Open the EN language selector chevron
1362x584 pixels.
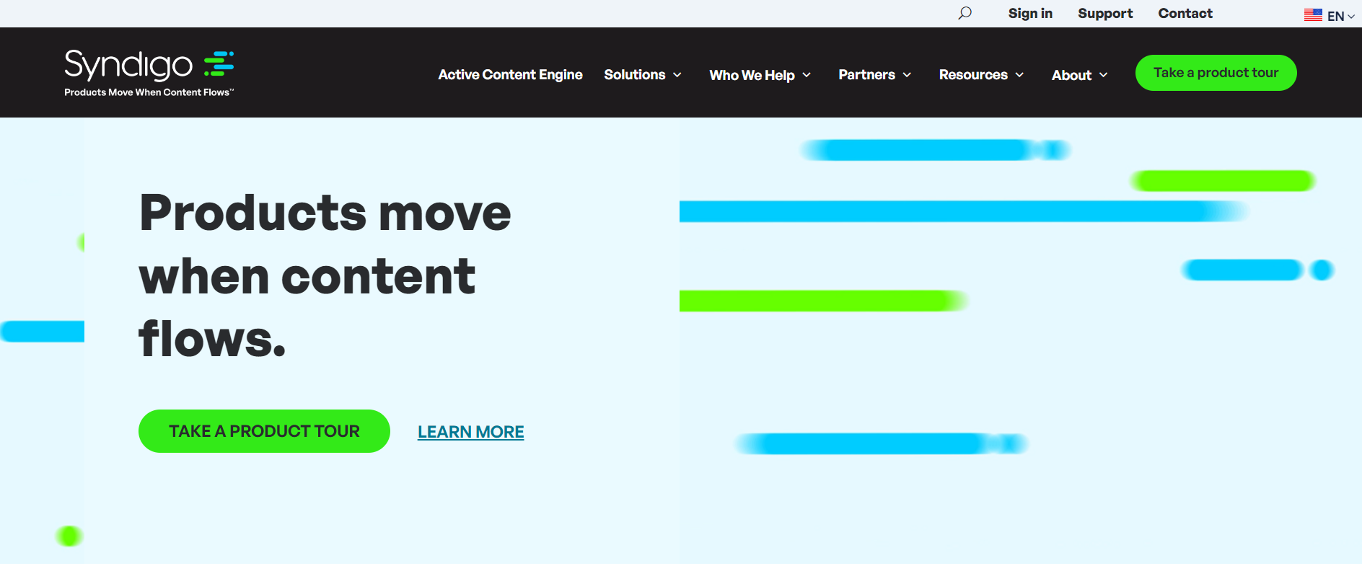tap(1351, 17)
